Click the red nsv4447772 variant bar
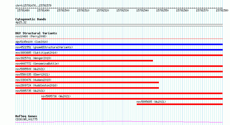 (119, 66)
